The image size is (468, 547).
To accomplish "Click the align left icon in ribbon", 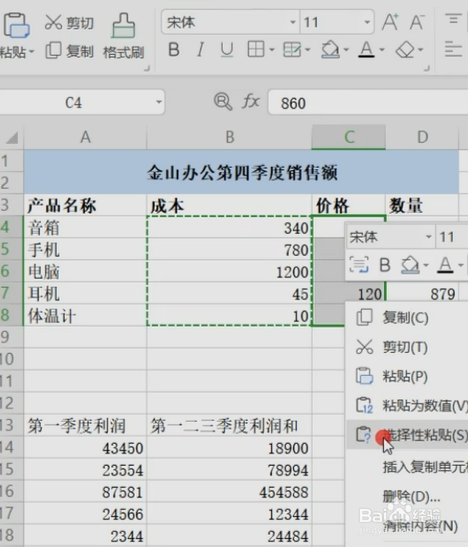I will tap(454, 49).
